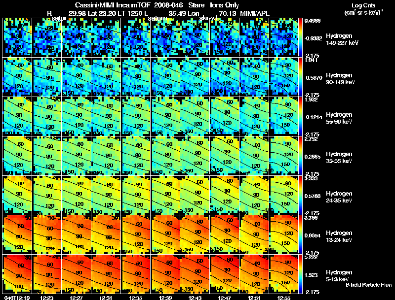Select time label 12:47
This screenshot has width=395, height=300.
point(225,298)
